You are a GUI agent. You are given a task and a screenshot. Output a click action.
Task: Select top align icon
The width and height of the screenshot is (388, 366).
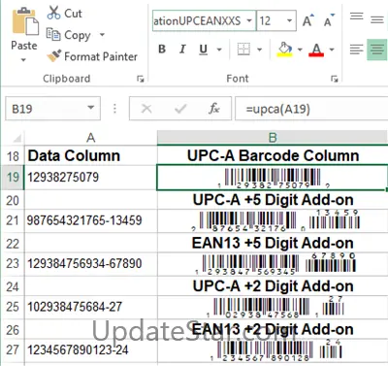[x=357, y=17]
